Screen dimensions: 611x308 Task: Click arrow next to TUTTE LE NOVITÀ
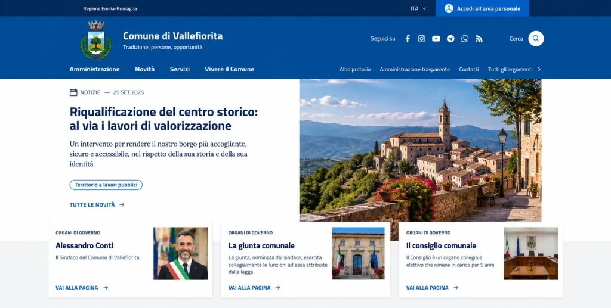(x=122, y=204)
